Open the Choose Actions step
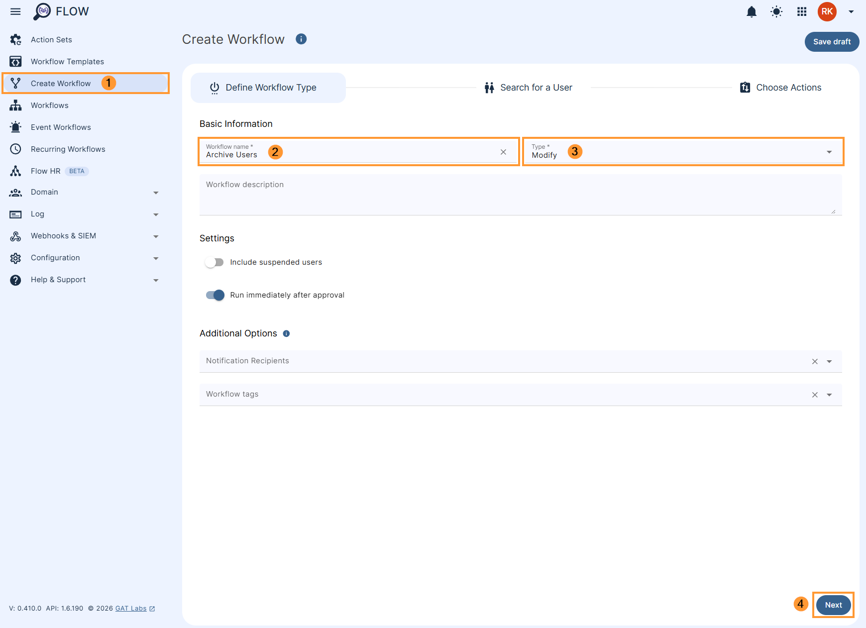Image resolution: width=866 pixels, height=628 pixels. [x=789, y=87]
